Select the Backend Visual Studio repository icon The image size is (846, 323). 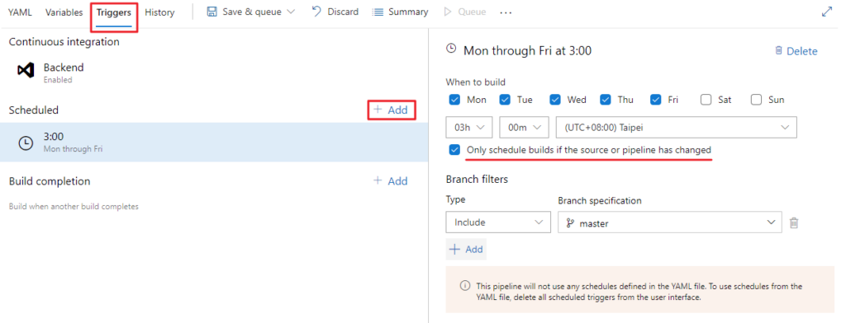(26, 71)
